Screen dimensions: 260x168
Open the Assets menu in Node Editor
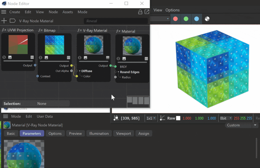click(68, 12)
